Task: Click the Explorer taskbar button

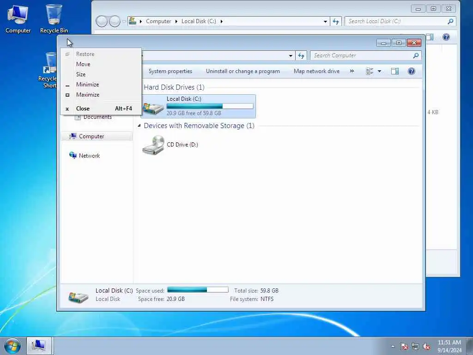Action: [39, 346]
